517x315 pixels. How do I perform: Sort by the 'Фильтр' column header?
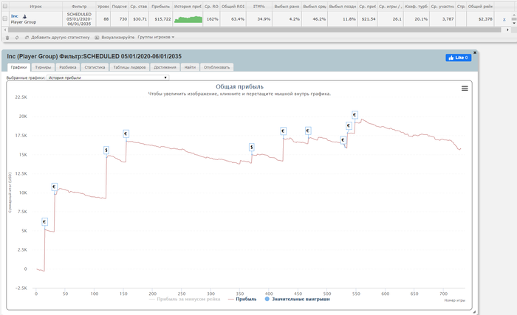(x=79, y=6)
